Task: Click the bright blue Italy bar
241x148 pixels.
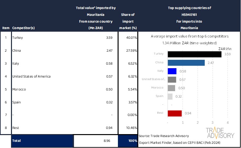Action: (172, 71)
